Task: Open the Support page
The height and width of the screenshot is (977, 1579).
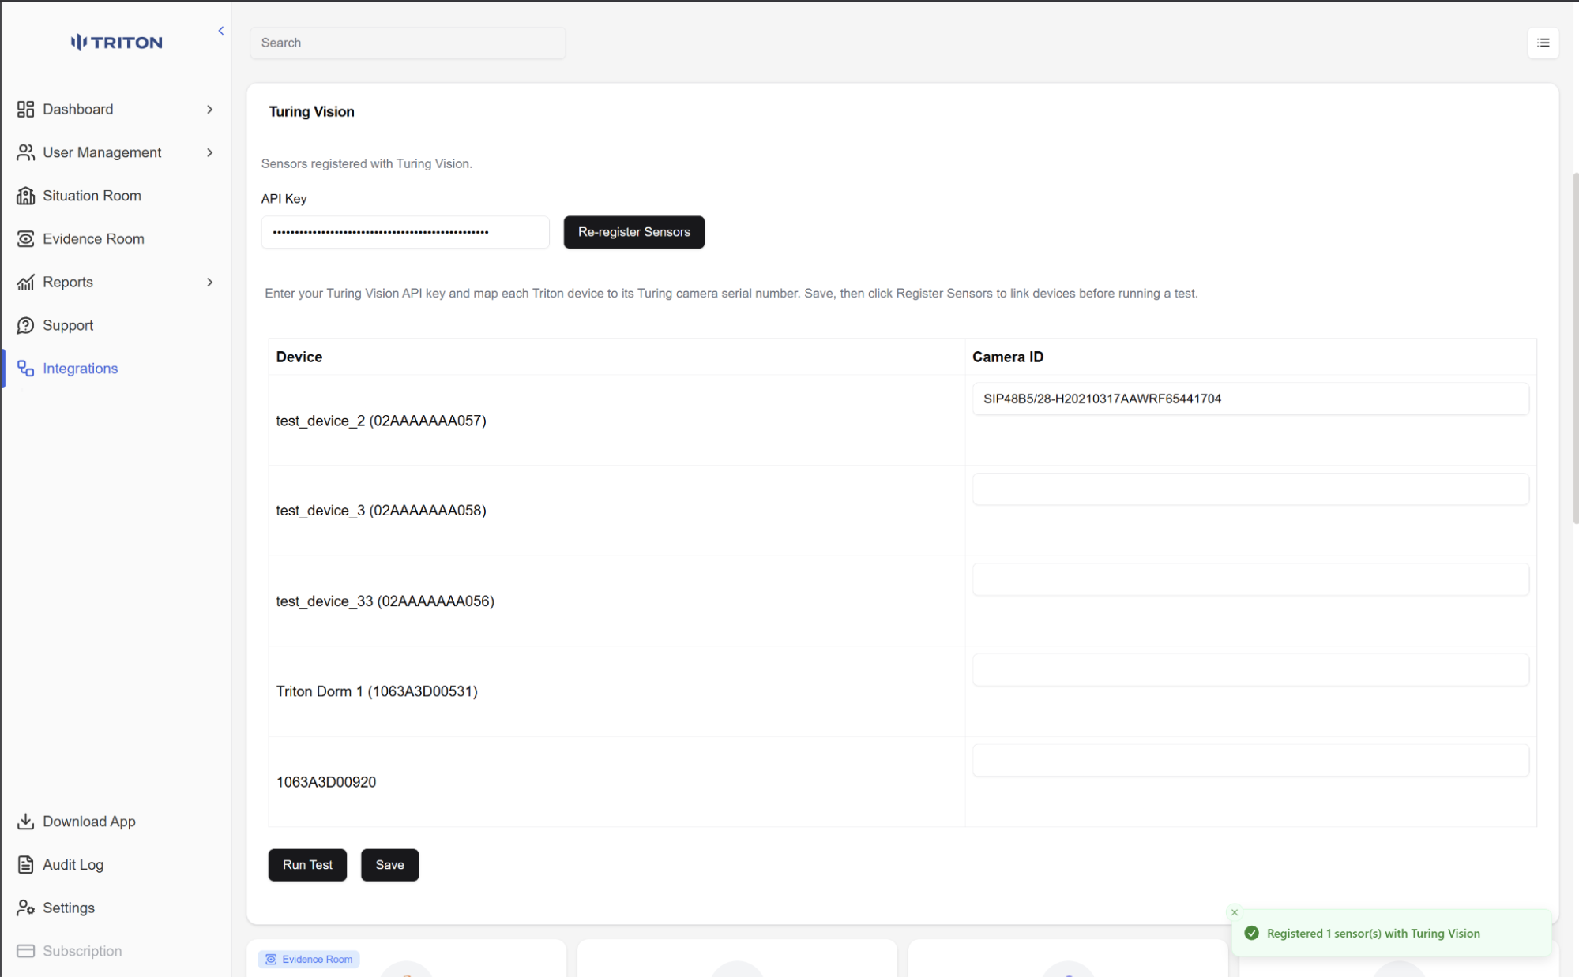Action: coord(68,325)
